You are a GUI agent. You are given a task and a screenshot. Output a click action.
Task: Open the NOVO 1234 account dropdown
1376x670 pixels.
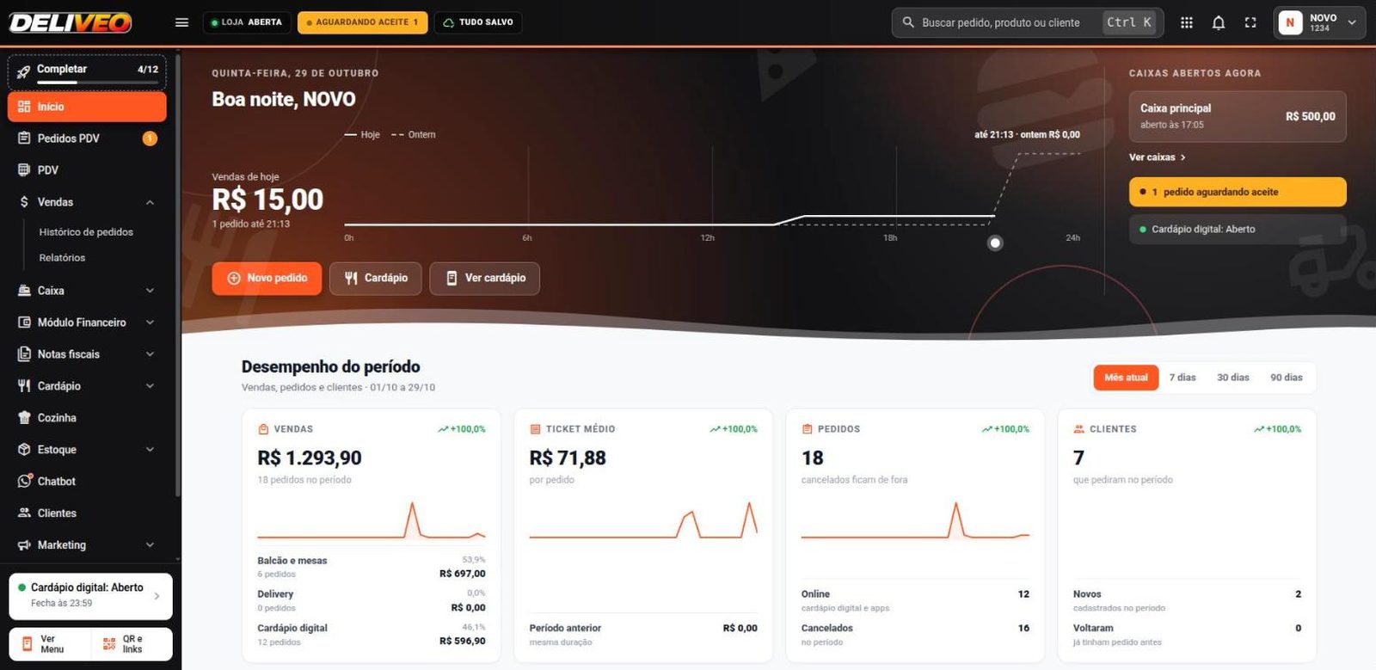pyautogui.click(x=1318, y=22)
